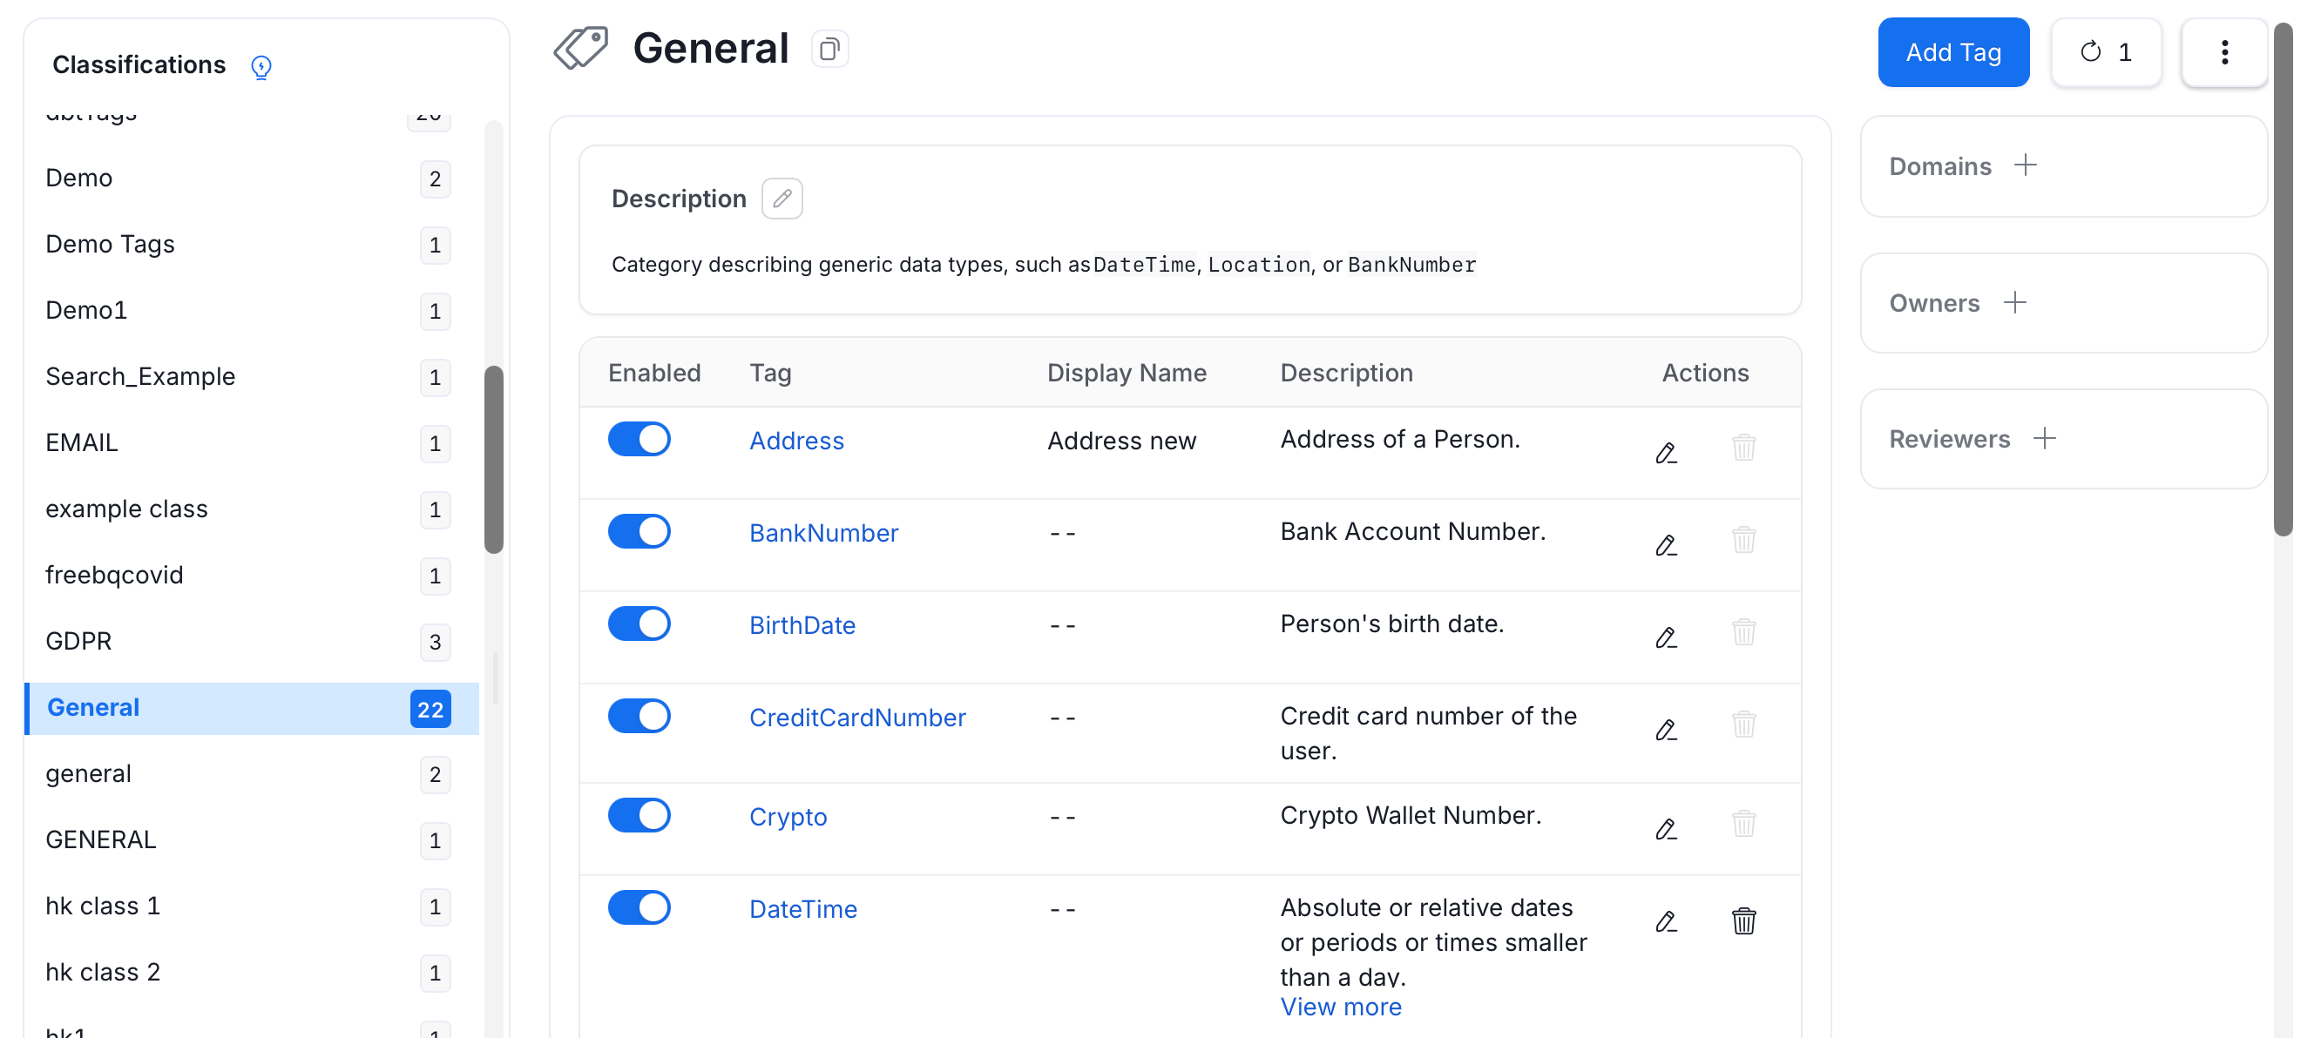The image size is (2321, 1038).
Task: Select the GDPR classification
Action: click(x=252, y=642)
